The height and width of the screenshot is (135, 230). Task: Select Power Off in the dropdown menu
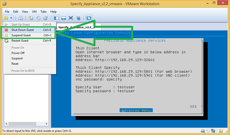coord(30,53)
